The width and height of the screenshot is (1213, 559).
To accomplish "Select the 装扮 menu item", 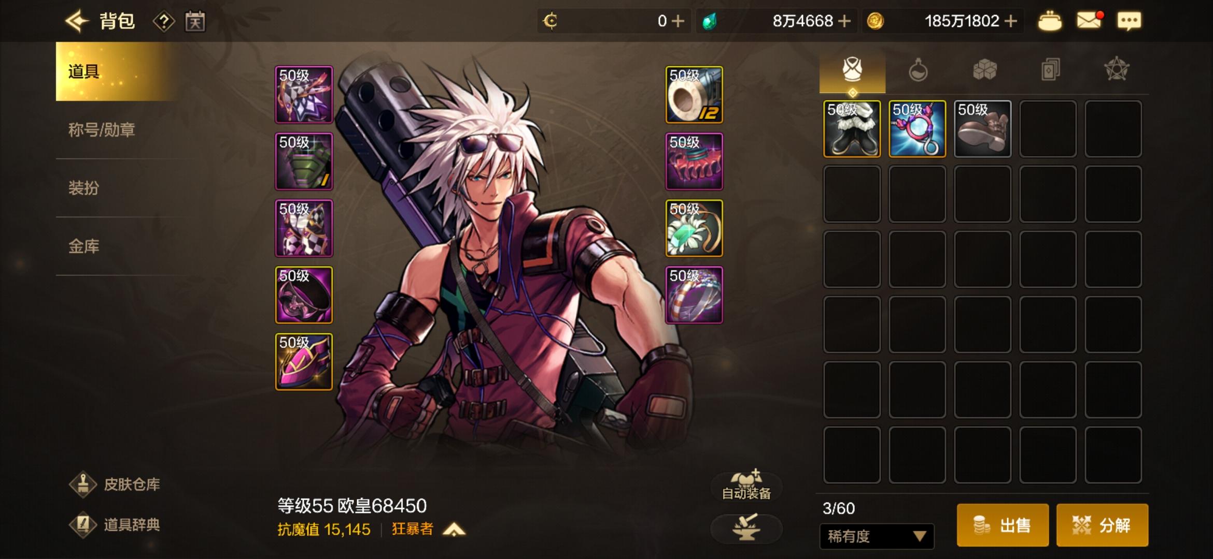I will pos(83,188).
